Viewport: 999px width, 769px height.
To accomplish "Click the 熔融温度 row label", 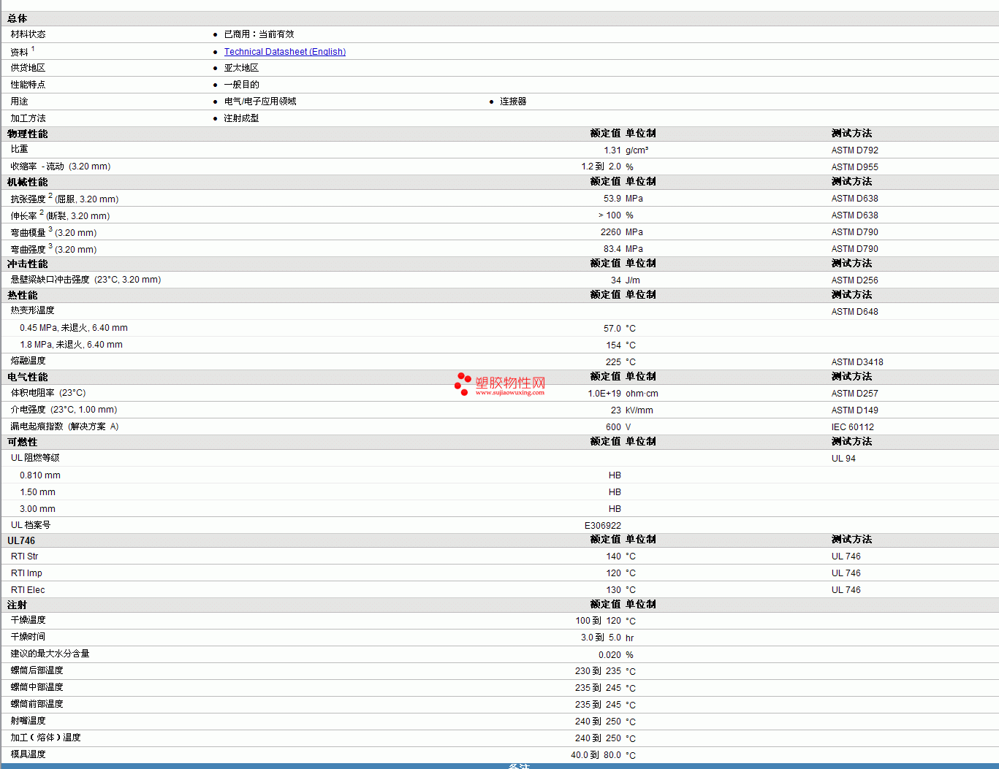I will point(29,361).
